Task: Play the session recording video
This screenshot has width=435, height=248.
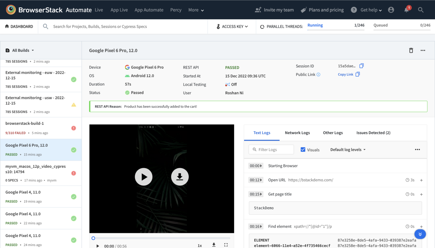Action: (144, 177)
